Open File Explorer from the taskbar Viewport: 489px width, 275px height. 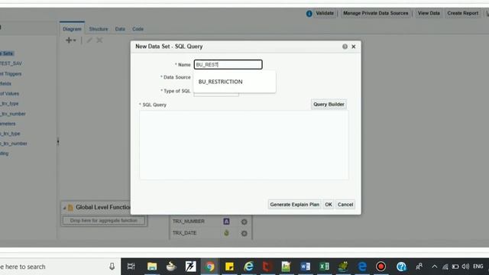click(152, 267)
